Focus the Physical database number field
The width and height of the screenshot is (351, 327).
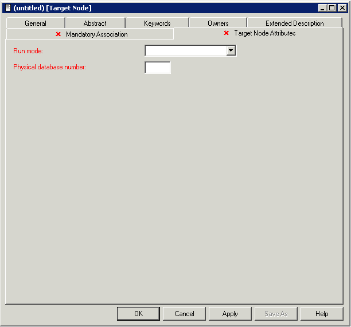click(158, 68)
